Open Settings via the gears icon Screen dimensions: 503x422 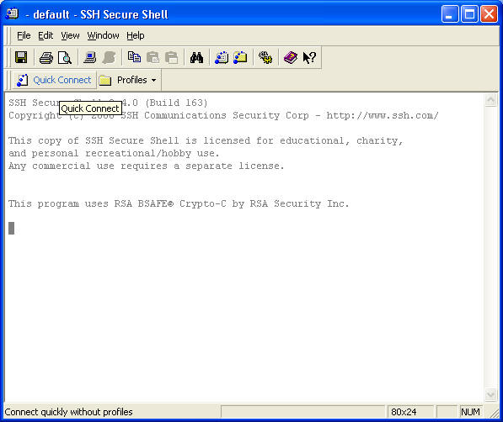pos(265,58)
